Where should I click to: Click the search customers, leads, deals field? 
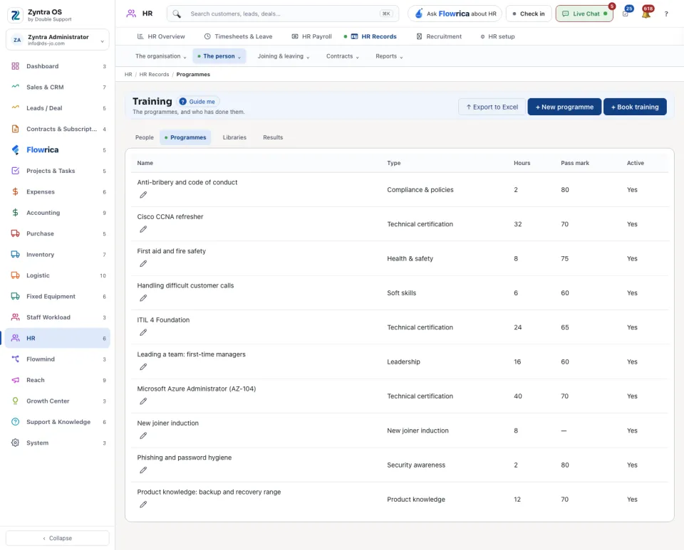tap(283, 14)
